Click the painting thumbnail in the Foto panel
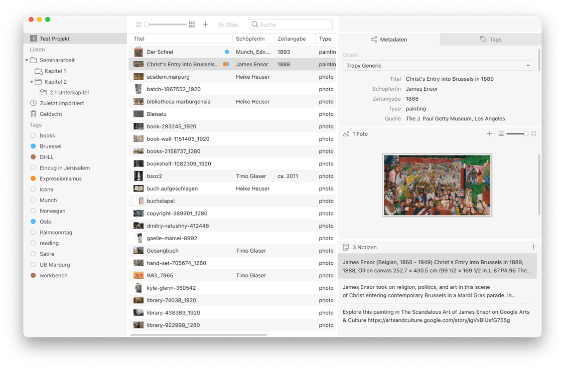Image resolution: width=565 pixels, height=368 pixels. 437,185
